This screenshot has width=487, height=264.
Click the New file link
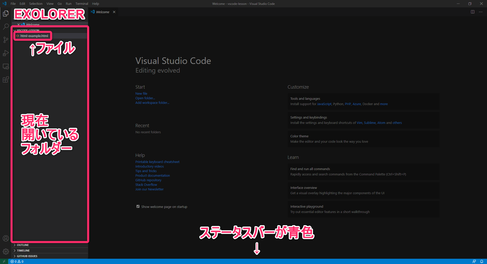point(141,93)
